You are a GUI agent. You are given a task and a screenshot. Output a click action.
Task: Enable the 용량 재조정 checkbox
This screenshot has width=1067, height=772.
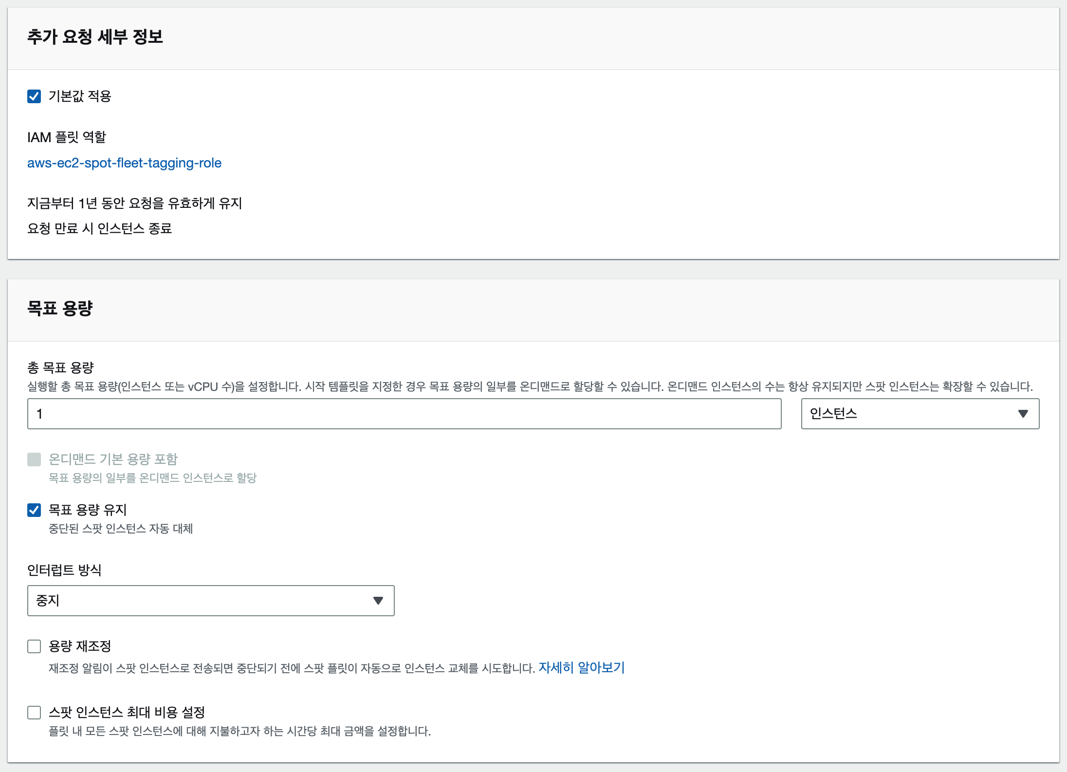tap(34, 646)
